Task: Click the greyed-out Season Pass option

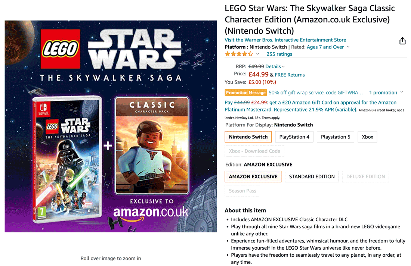Action: point(242,191)
